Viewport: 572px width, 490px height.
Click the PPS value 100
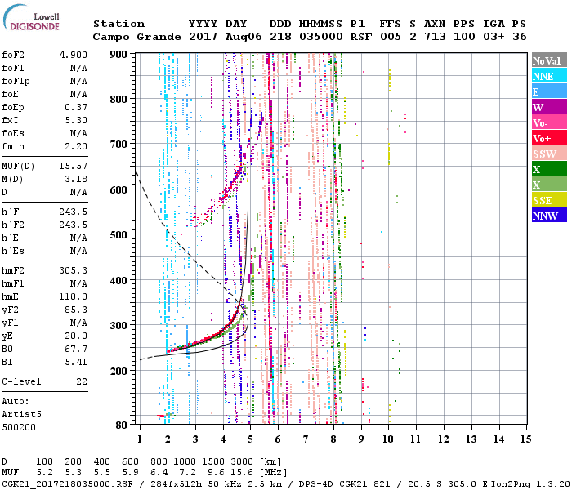click(464, 37)
